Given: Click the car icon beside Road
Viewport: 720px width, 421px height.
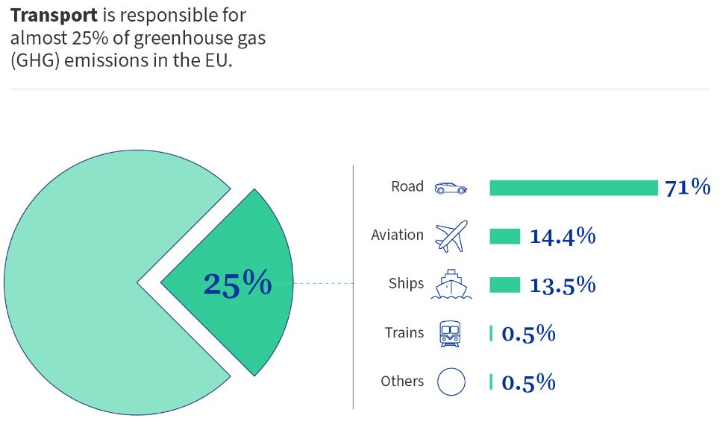Looking at the screenshot, I should 451,188.
